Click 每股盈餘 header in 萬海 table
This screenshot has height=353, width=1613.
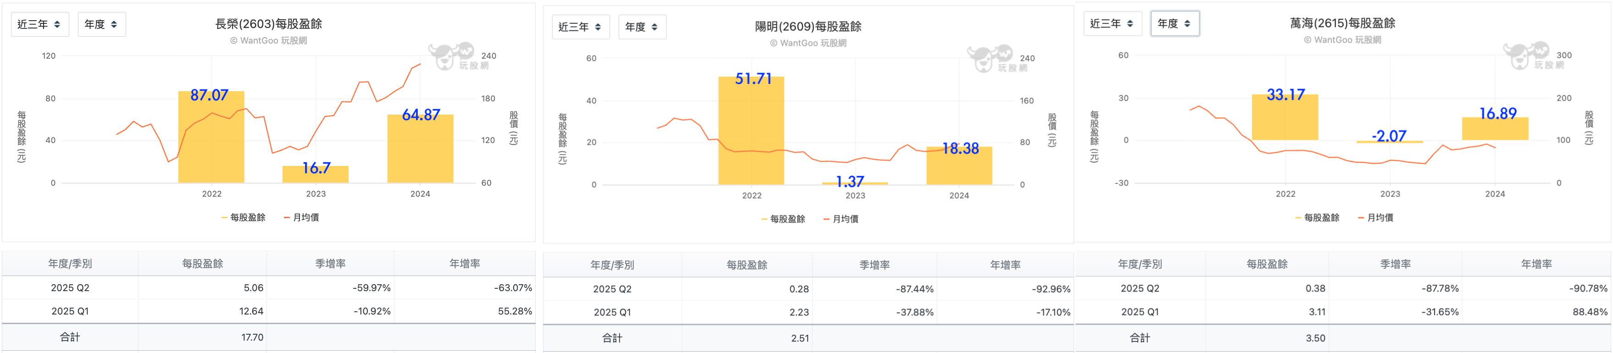1267,264
